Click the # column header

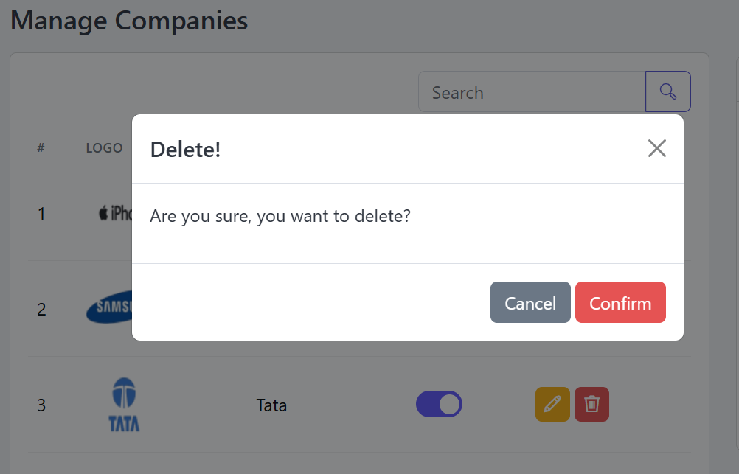coord(41,148)
